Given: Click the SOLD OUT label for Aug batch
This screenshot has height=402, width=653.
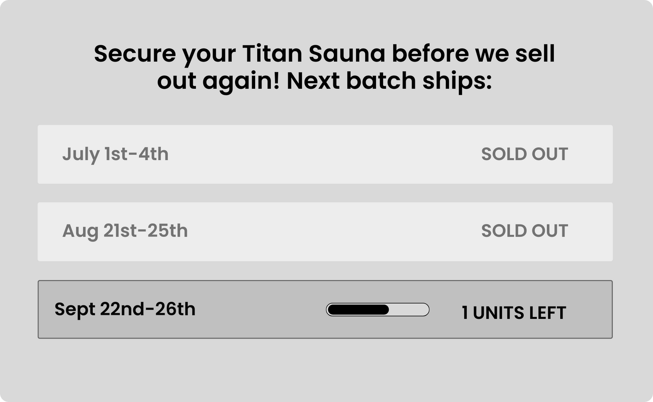Looking at the screenshot, I should pyautogui.click(x=525, y=231).
